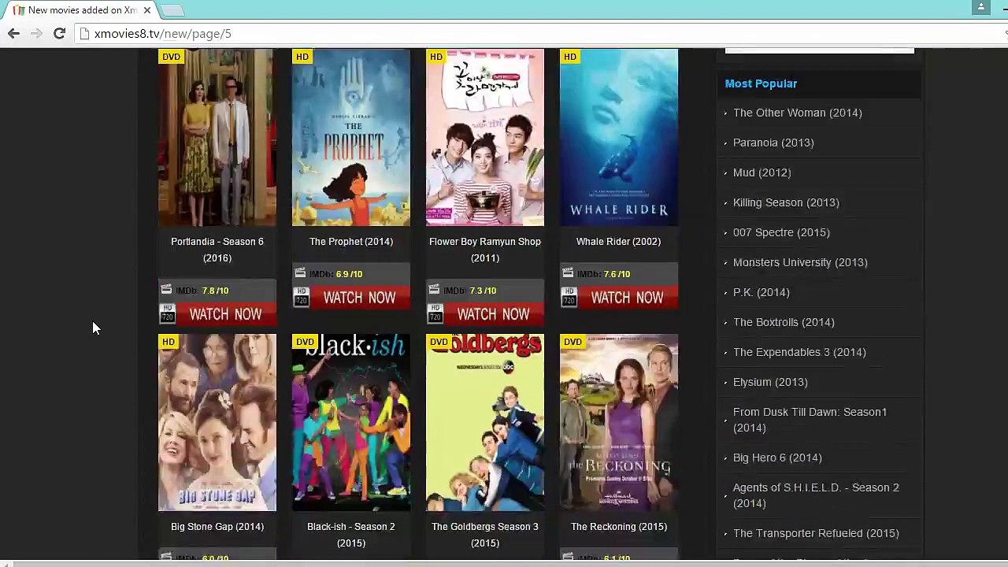
Task: Click HD 720 icon under The Prophet
Action: click(x=301, y=298)
